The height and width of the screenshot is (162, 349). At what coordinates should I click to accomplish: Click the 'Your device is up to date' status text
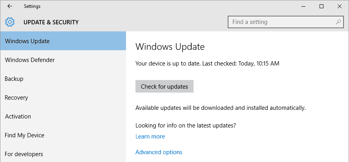pos(207,63)
